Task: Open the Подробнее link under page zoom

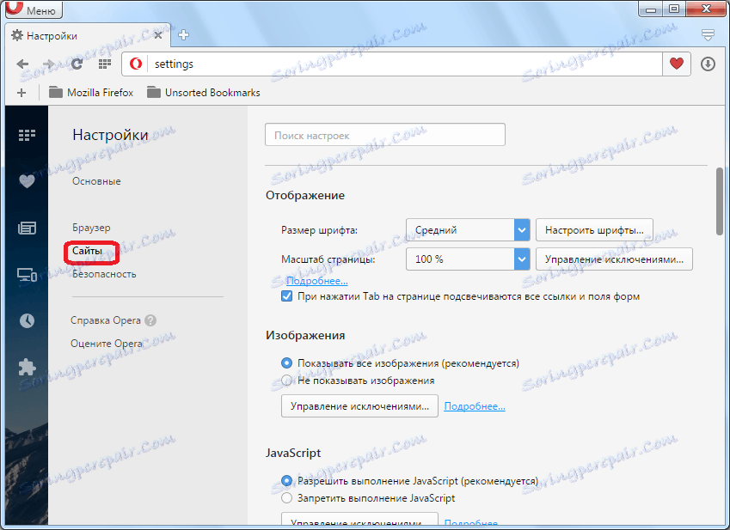Action: coord(317,281)
